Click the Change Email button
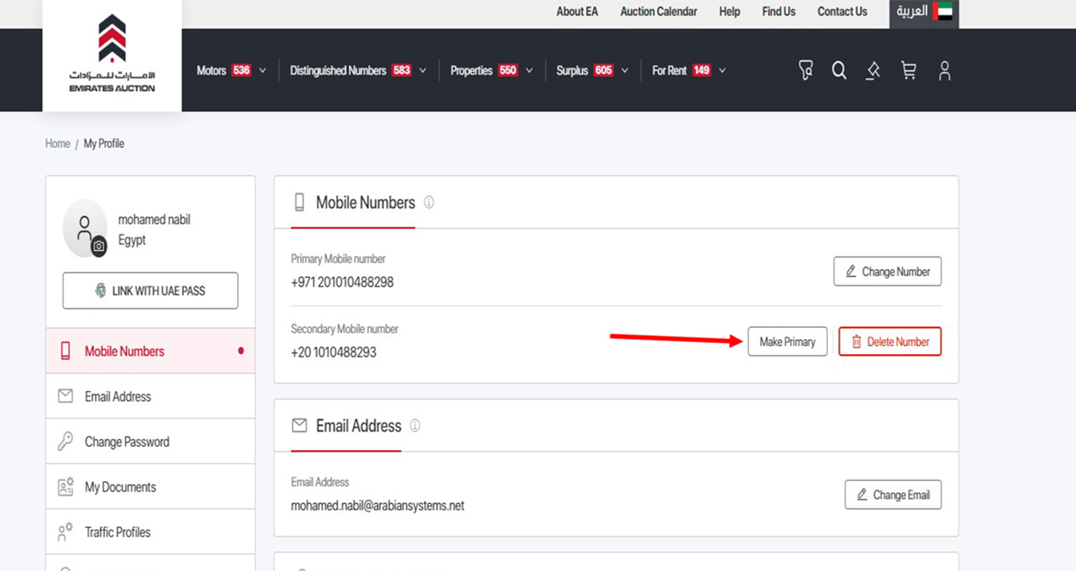 [892, 495]
